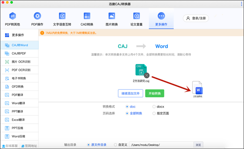Select the 论文查重 search icon
Image resolution: width=244 pixels, height=149 pixels.
click(x=137, y=16)
